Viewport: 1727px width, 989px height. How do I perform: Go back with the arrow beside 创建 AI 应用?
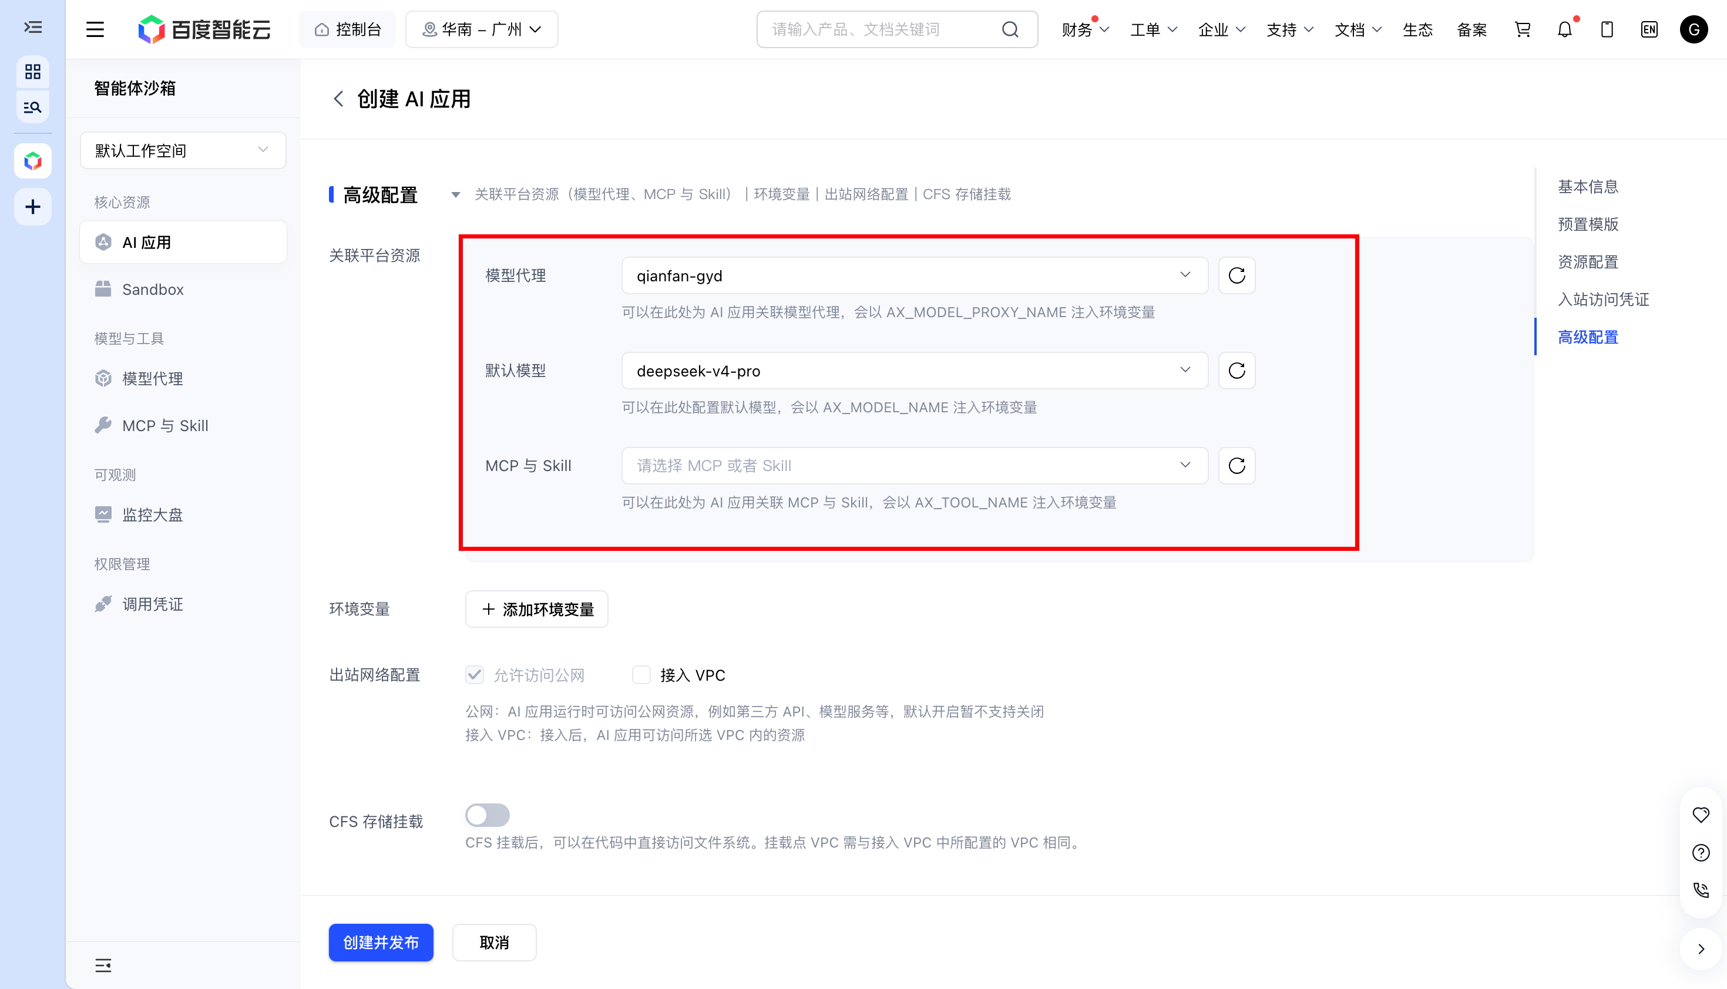tap(338, 99)
